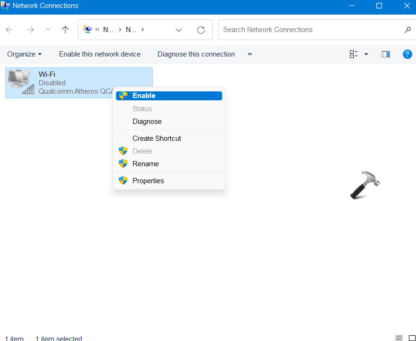Switch to details view in status bar
This screenshot has width=416, height=341.
(x=399, y=338)
